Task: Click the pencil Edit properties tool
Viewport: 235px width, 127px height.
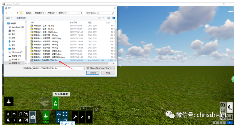Action: click(82, 117)
